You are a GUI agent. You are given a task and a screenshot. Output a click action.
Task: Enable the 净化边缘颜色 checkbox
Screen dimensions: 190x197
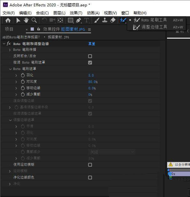click(90, 178)
